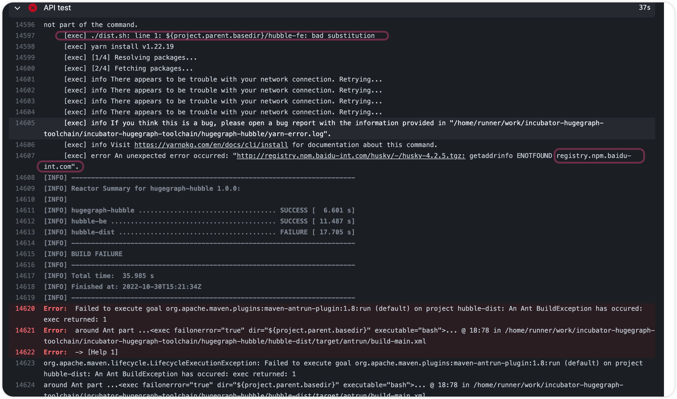Click the 37s step duration
677x399 pixels.
[644, 8]
